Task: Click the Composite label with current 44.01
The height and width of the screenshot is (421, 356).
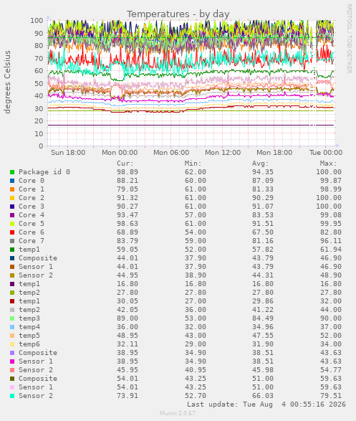Action: point(38,258)
